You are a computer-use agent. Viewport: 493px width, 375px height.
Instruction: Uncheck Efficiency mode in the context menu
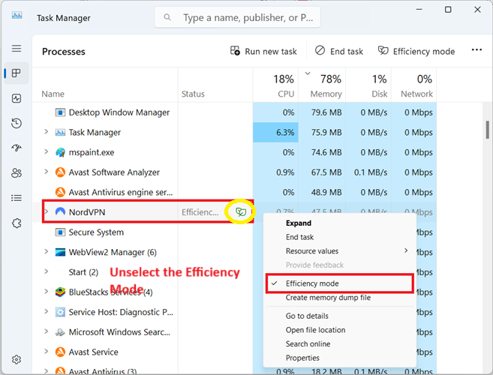tap(340, 283)
